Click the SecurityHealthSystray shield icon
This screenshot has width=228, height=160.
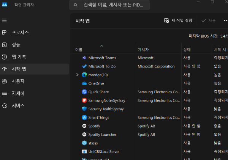click(84, 109)
